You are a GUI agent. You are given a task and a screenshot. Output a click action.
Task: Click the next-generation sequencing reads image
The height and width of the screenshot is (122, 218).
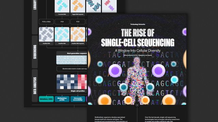72,60
